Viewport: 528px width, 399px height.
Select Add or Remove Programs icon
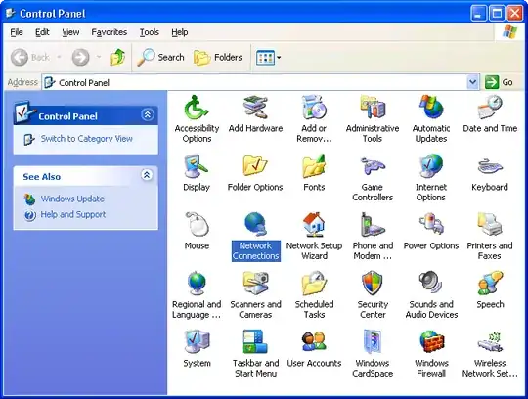pos(314,119)
